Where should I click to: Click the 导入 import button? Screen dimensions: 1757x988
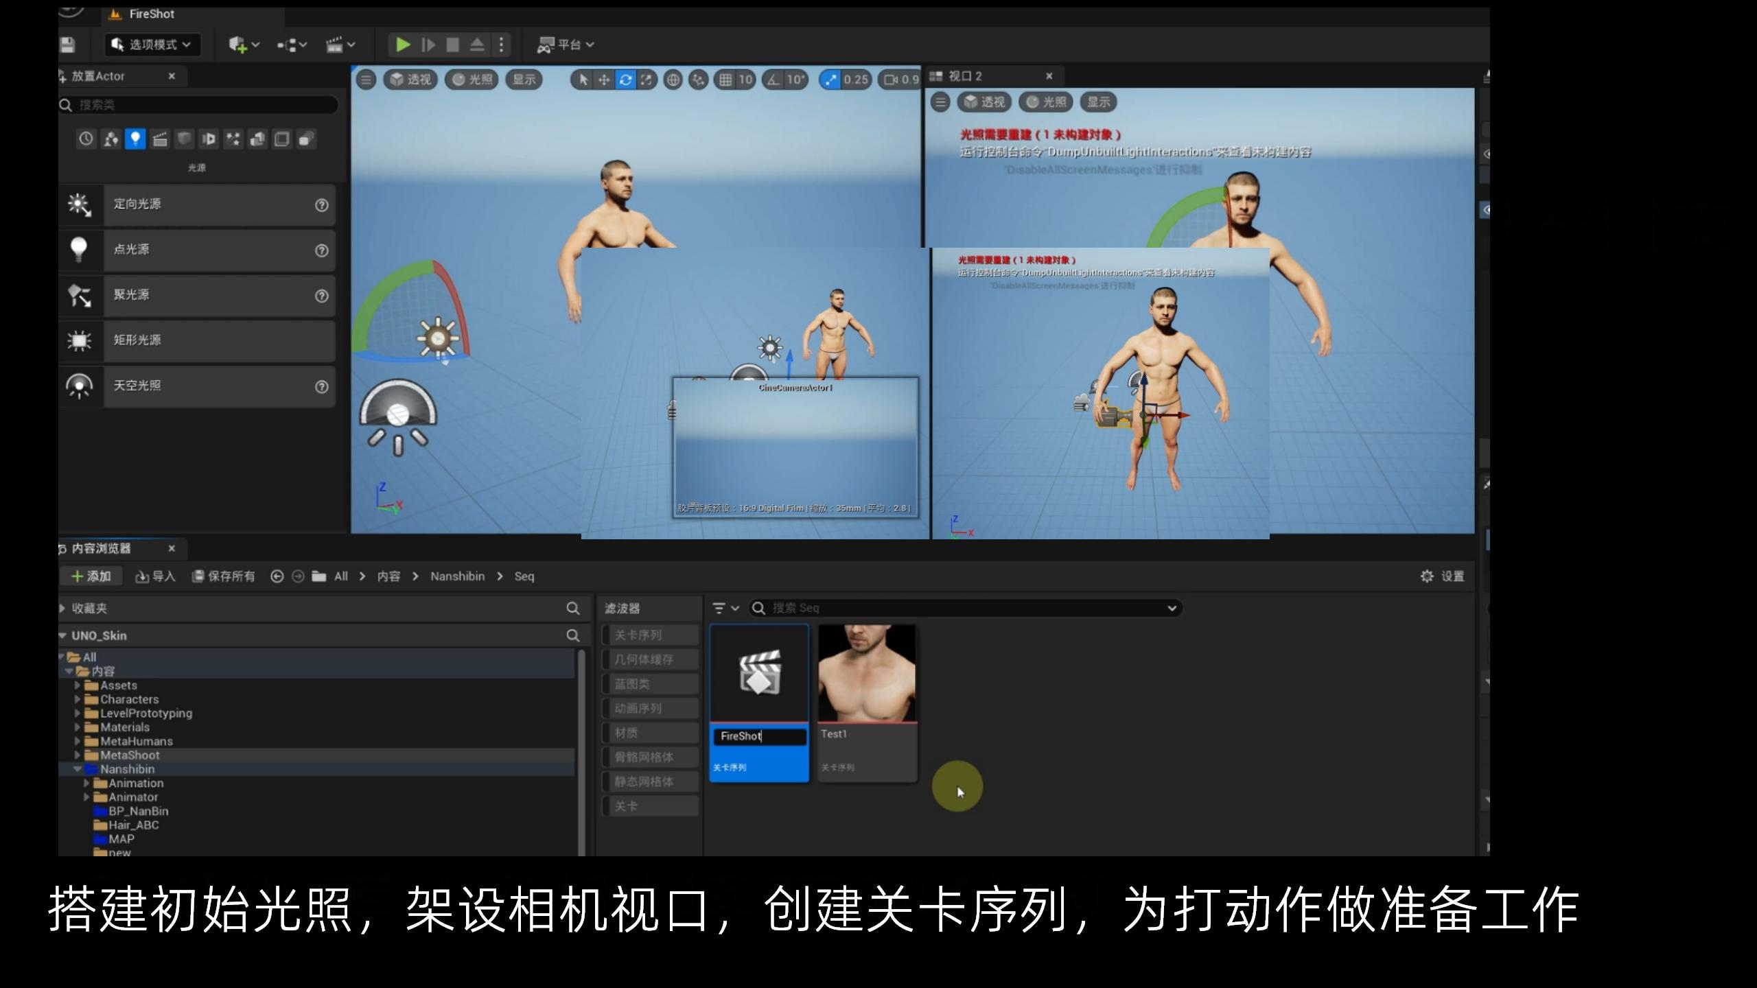click(x=155, y=576)
